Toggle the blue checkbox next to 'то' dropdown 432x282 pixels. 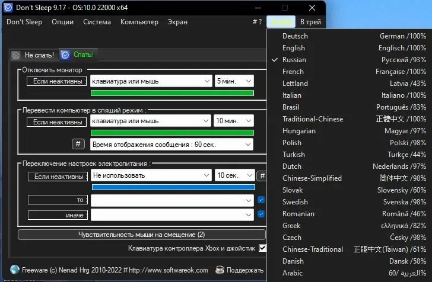(x=261, y=200)
